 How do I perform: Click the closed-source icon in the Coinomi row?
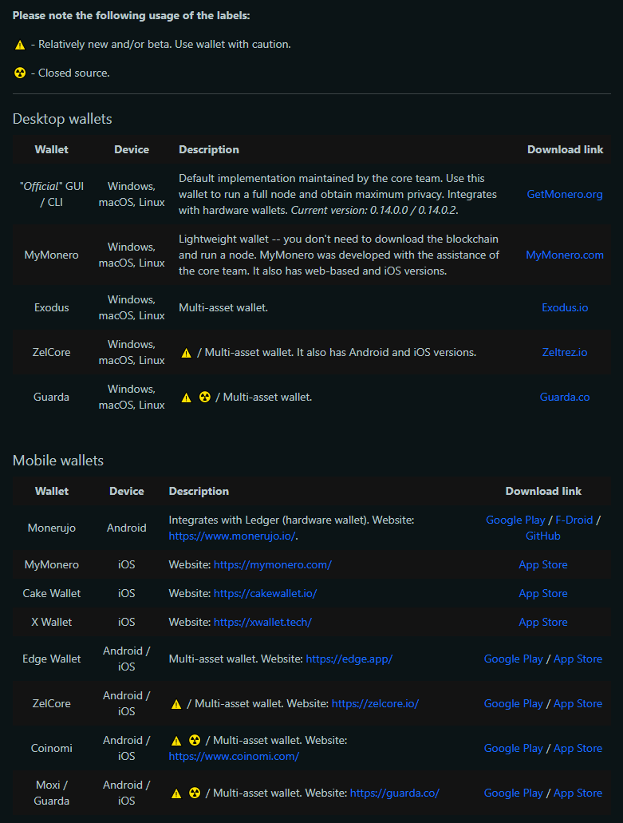point(195,741)
